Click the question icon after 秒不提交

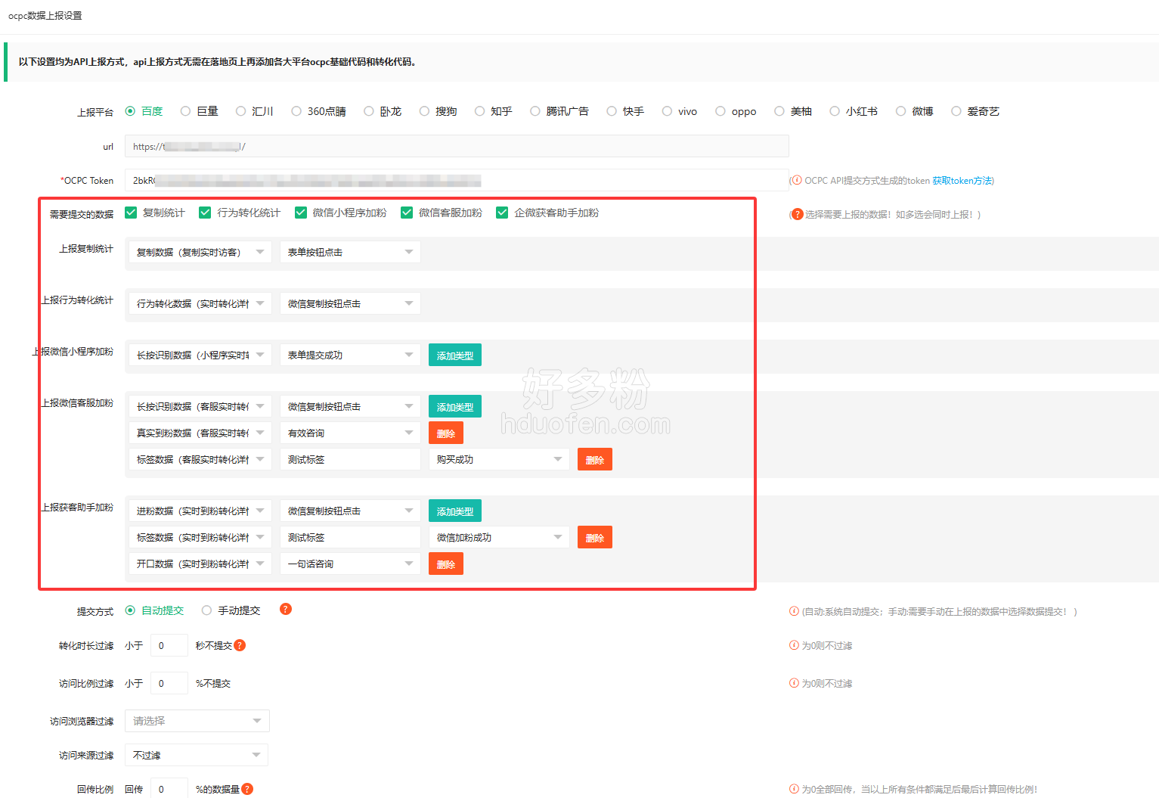(x=240, y=645)
